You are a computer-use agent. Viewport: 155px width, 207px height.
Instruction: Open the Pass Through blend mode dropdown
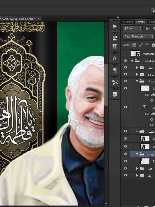click(x=139, y=37)
